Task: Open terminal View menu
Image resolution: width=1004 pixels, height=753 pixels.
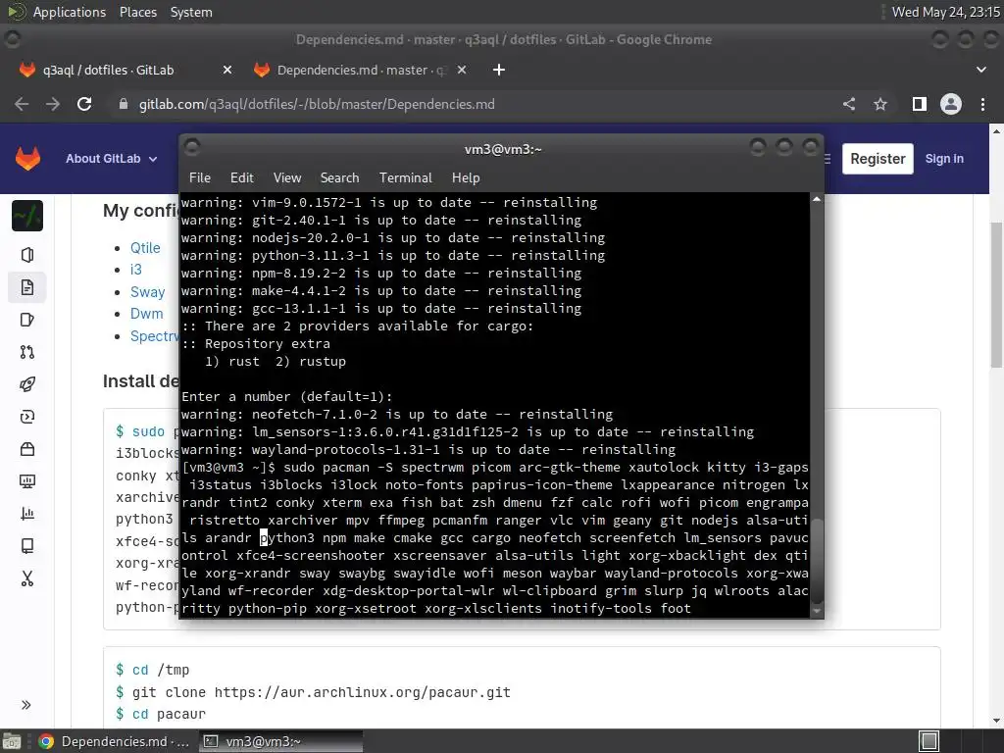Action: click(287, 178)
